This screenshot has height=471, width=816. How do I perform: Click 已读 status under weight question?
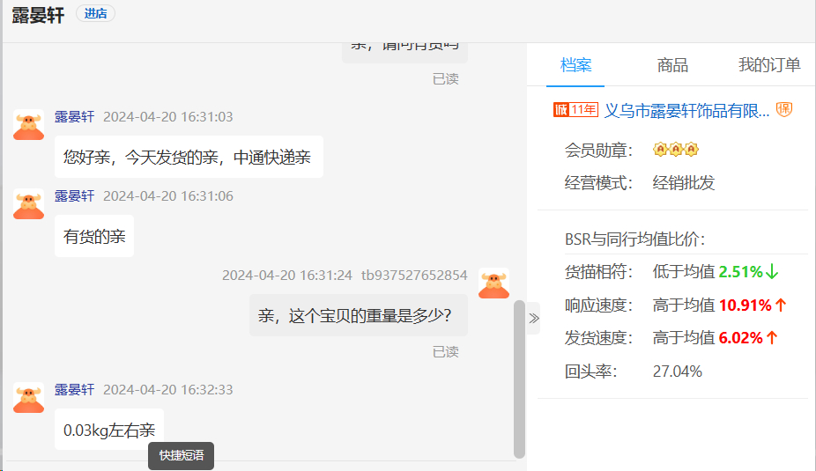(446, 352)
